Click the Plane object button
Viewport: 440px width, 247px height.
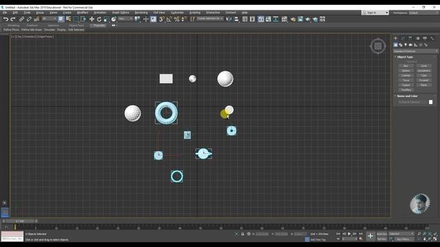423,85
